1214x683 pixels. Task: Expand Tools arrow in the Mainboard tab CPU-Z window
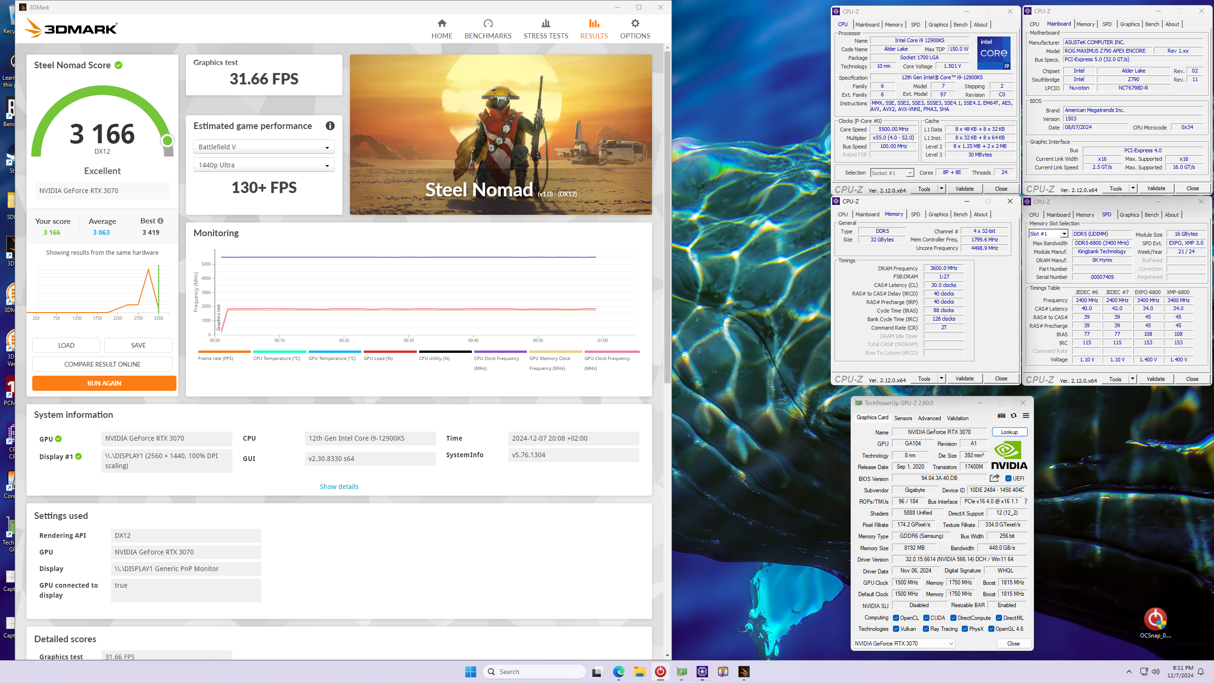pos(1133,188)
